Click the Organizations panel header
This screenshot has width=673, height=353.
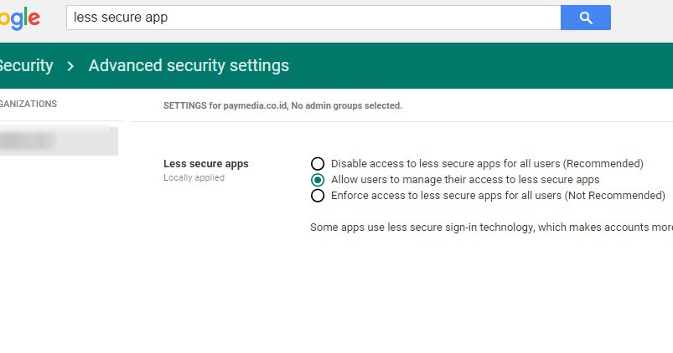click(29, 105)
